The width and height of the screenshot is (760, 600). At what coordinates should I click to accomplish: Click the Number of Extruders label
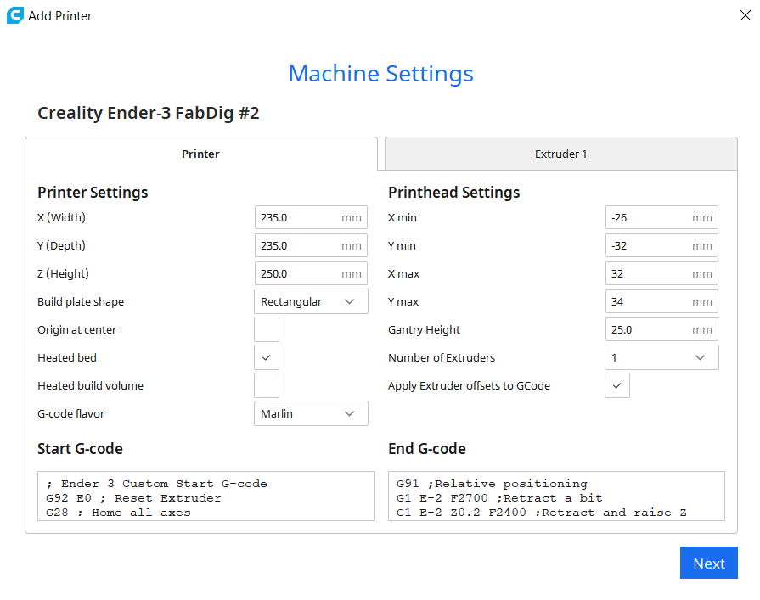pyautogui.click(x=442, y=358)
